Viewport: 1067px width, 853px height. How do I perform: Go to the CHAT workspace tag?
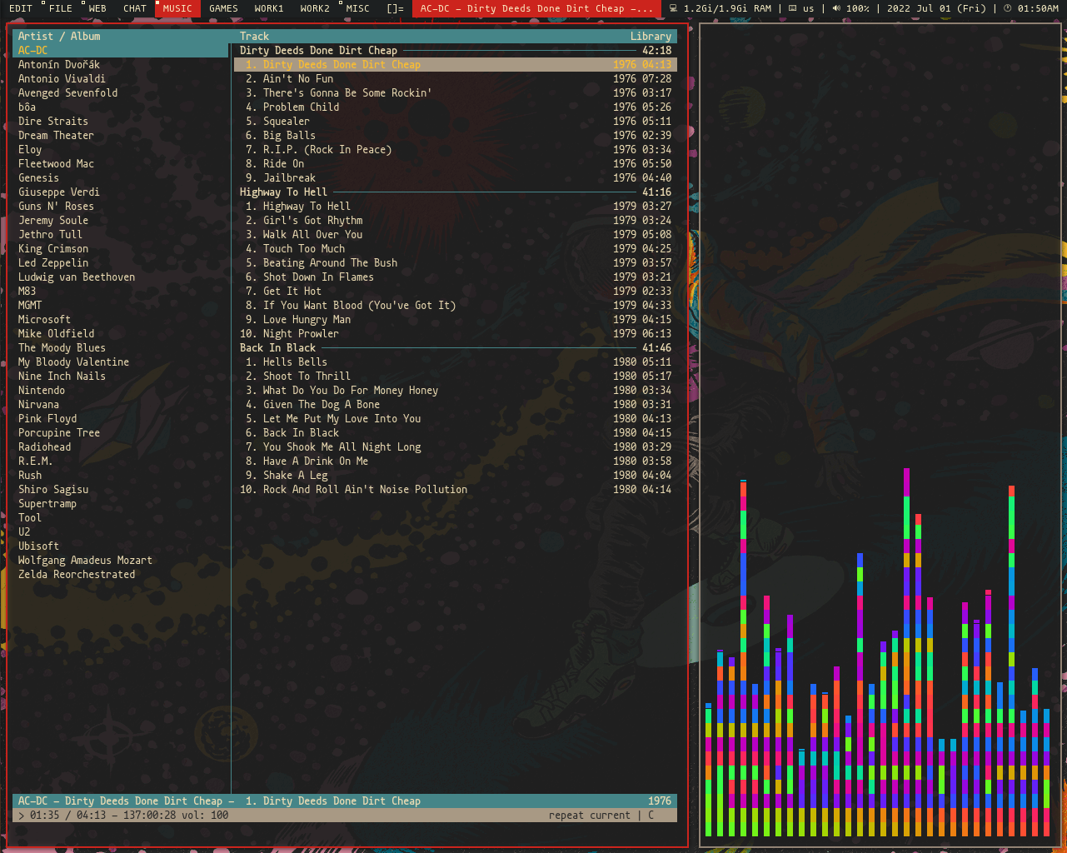point(134,8)
